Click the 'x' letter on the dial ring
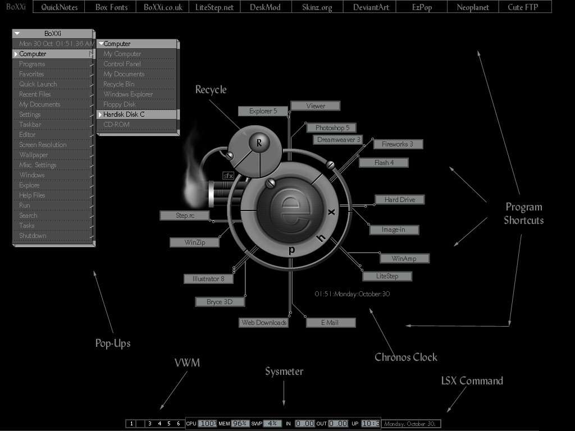575x431 pixels. coord(331,212)
